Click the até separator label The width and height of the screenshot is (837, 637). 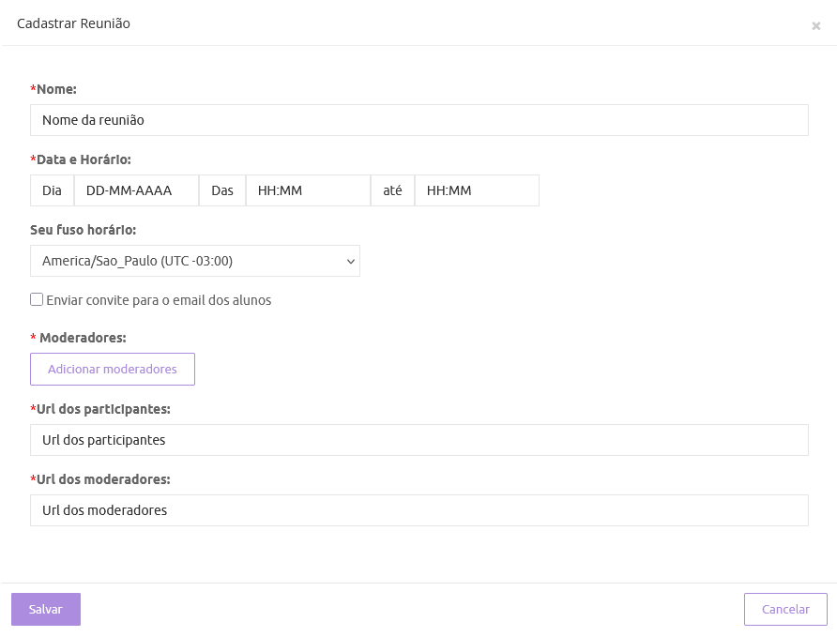pyautogui.click(x=392, y=190)
